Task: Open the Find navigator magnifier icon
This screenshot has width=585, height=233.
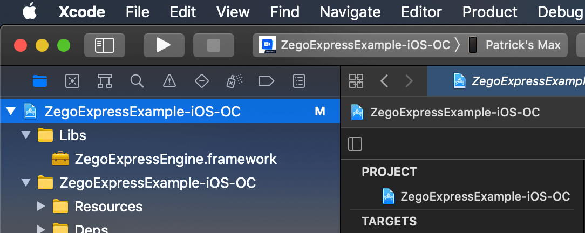Action: pos(137,81)
